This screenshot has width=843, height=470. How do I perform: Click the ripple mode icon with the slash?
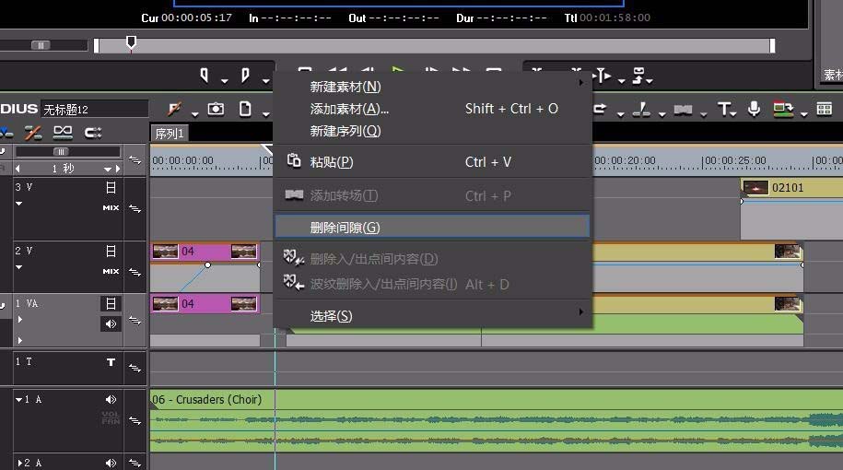[33, 133]
